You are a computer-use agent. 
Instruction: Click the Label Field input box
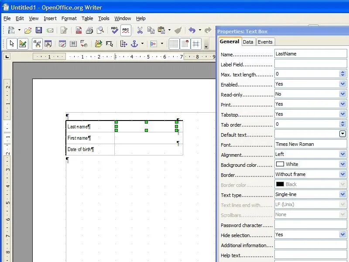point(311,64)
